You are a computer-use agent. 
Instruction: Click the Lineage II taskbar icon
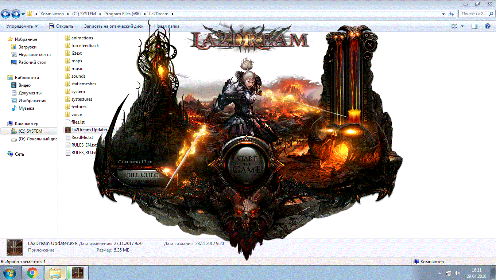coord(77,272)
